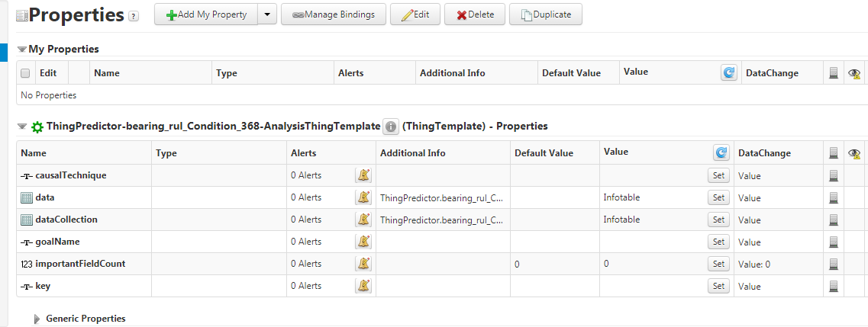Open alerts bell for data property

(x=363, y=197)
